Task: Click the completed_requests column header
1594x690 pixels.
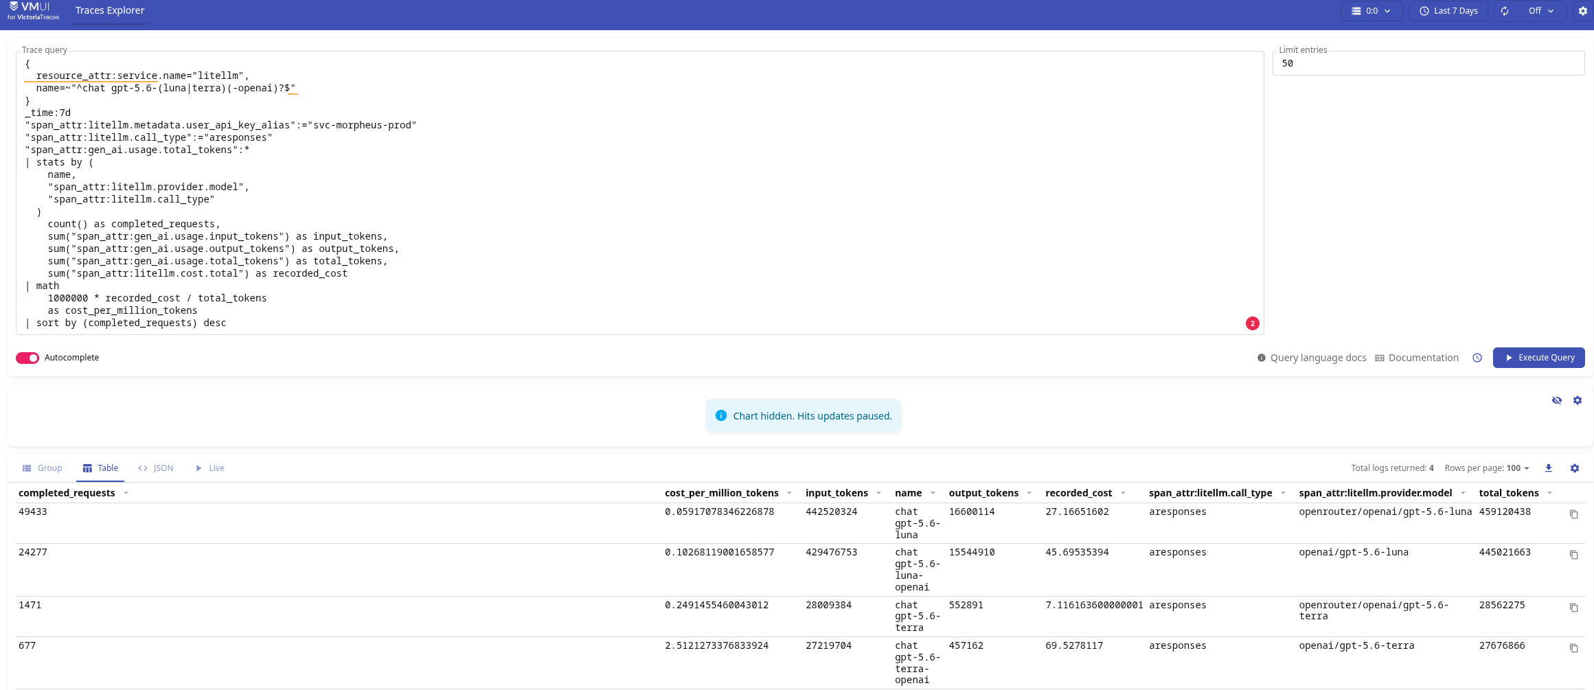Action: coord(67,493)
